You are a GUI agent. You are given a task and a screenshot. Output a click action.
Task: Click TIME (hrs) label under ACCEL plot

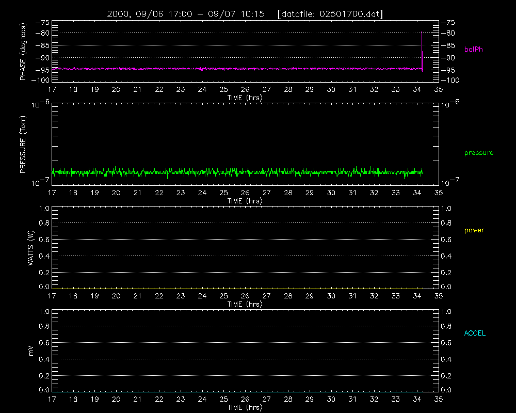245,407
